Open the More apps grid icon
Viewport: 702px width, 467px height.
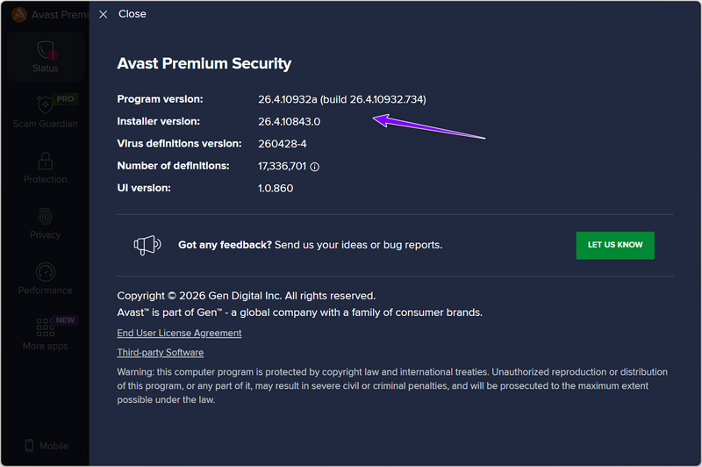(x=45, y=327)
